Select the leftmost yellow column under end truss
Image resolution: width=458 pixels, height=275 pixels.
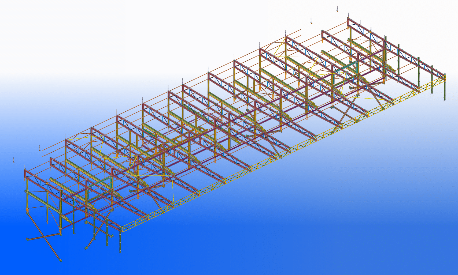[27, 193]
